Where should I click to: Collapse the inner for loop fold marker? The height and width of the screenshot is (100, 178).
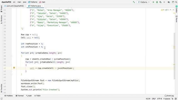click(11, 65)
